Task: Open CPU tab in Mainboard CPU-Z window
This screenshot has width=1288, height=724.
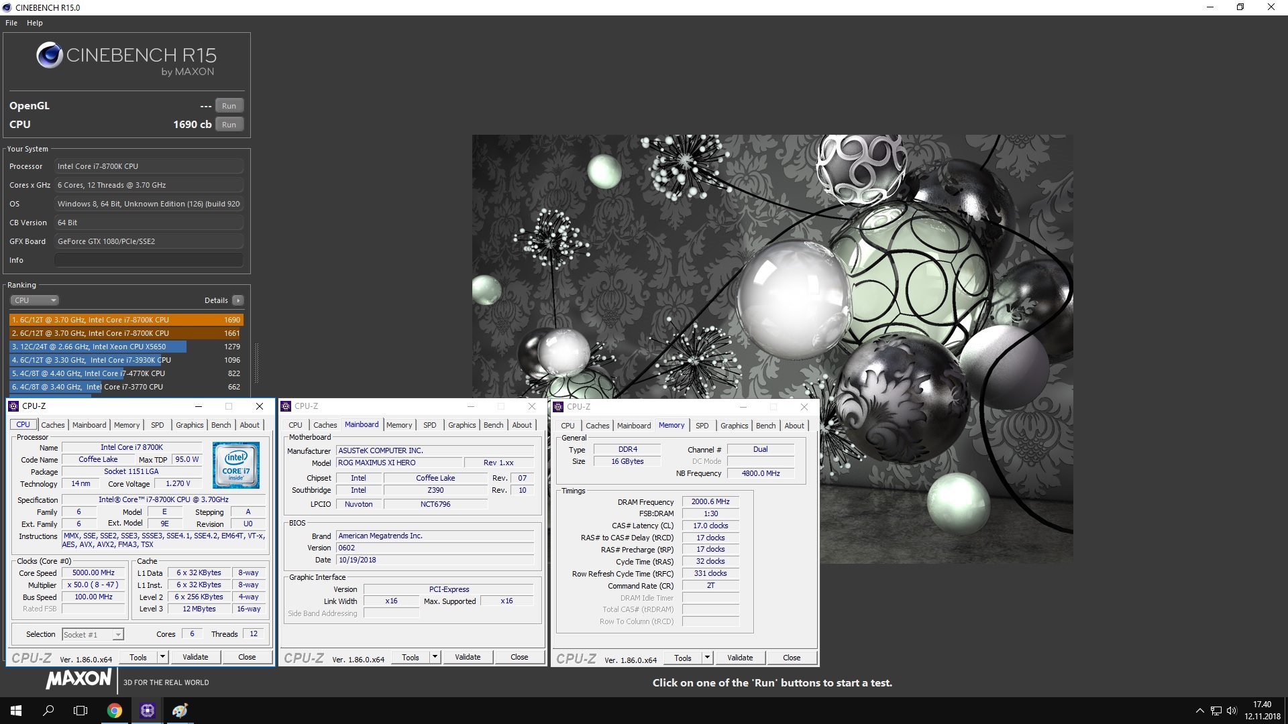Action: (x=295, y=425)
